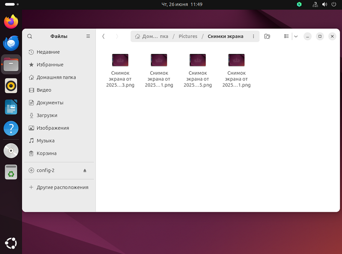Expand the view options dropdown arrow
This screenshot has width=342, height=254.
[x=296, y=36]
